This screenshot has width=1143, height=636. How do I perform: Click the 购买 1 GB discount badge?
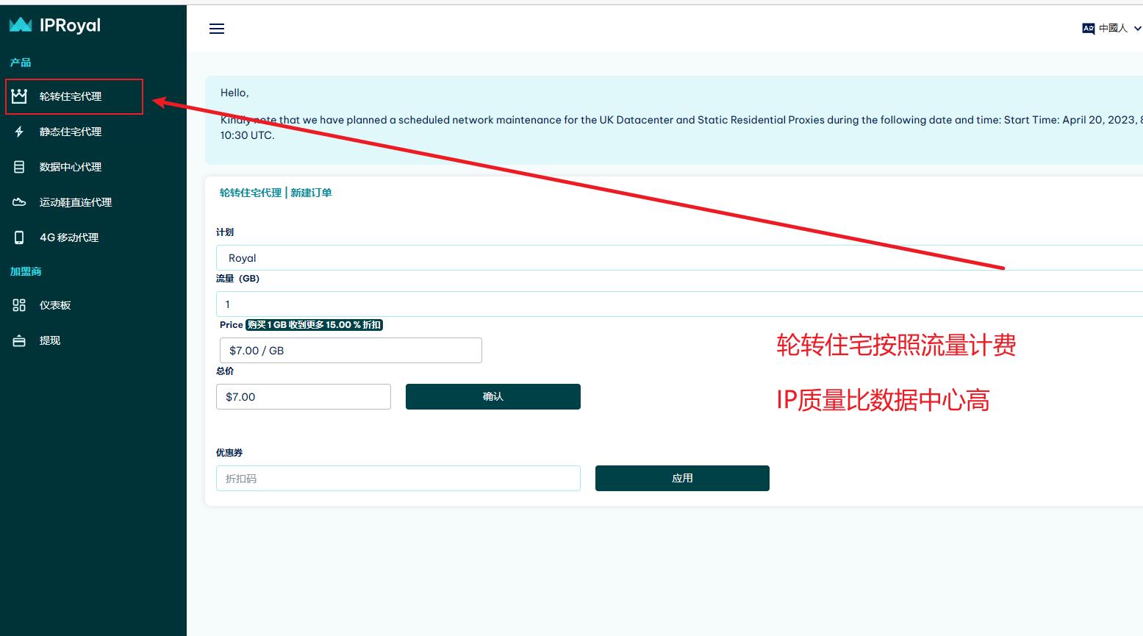tap(314, 325)
